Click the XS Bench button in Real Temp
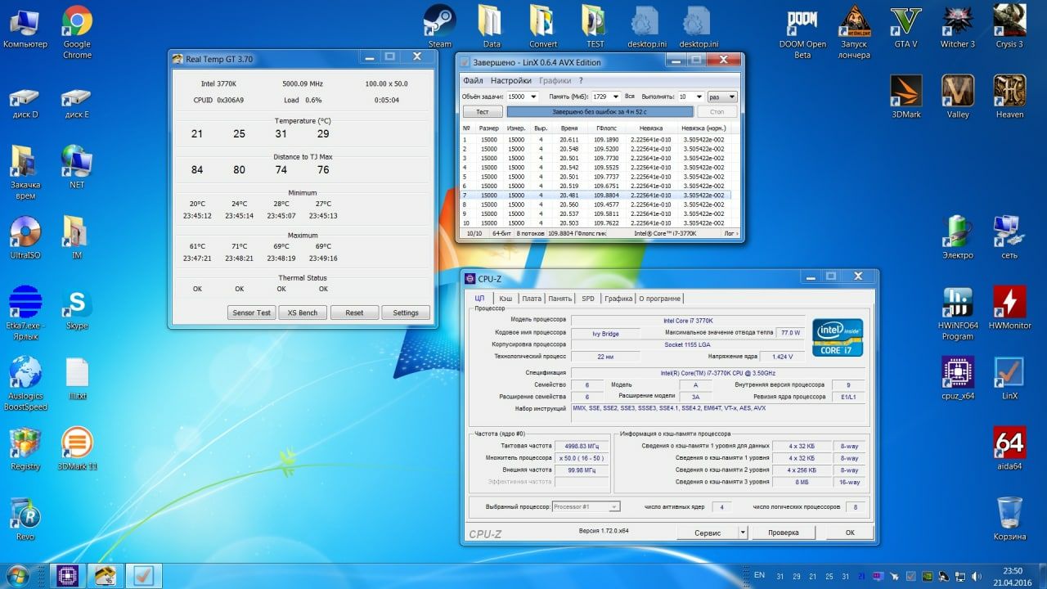The image size is (1047, 589). click(x=303, y=312)
